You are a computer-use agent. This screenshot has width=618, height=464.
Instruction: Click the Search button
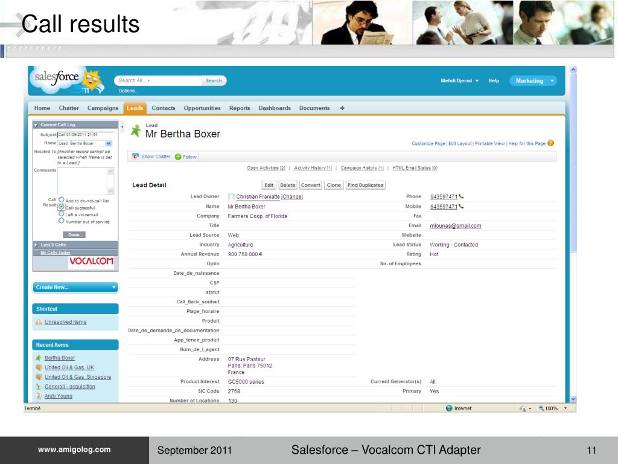(x=214, y=80)
